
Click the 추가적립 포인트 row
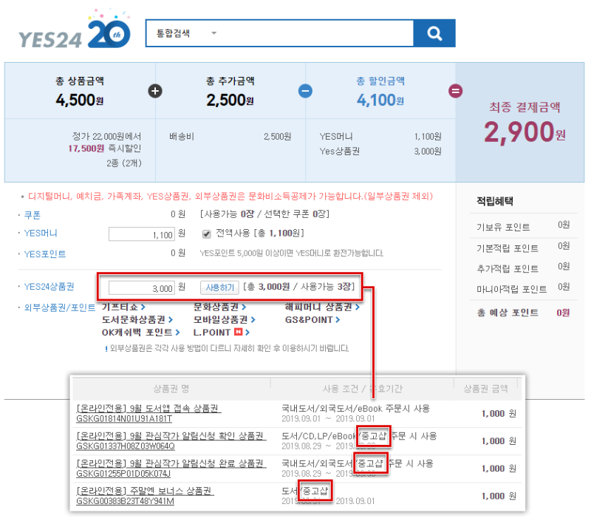coord(523,268)
